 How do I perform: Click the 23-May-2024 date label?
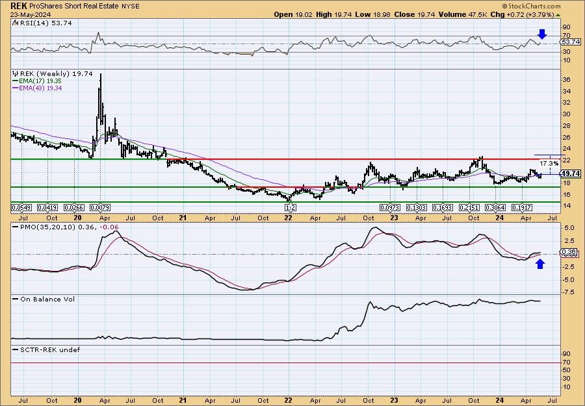[x=31, y=14]
